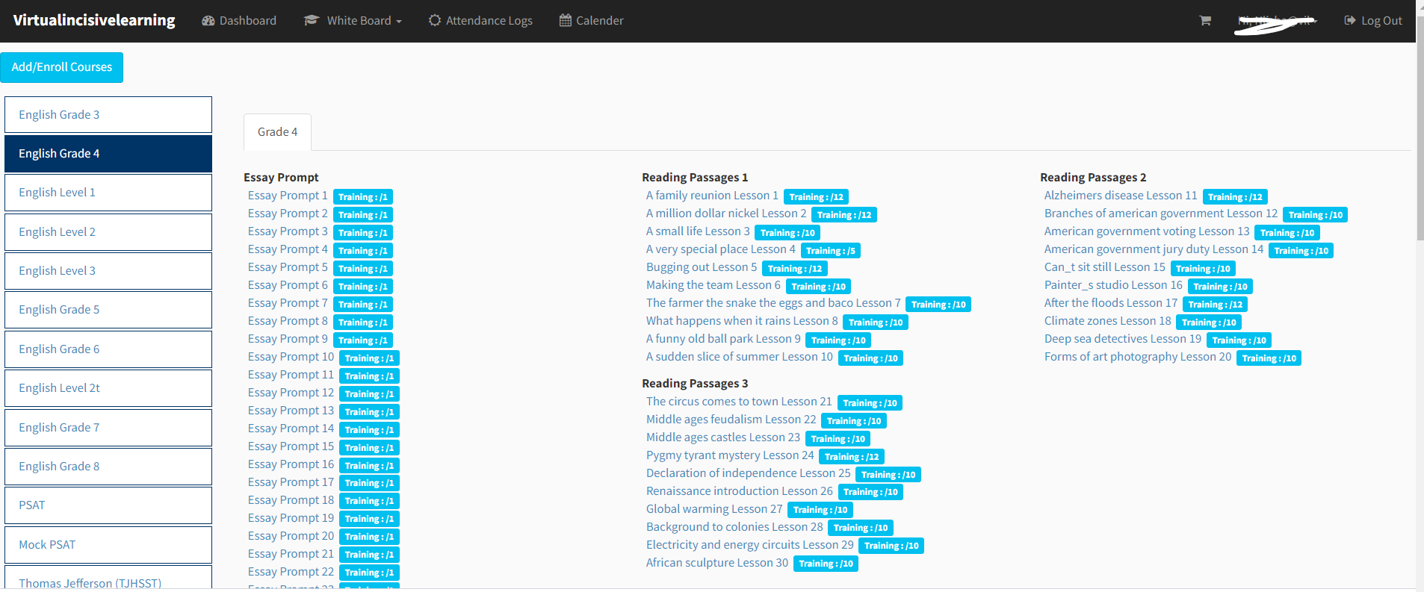Click the White Board graduation cap icon
This screenshot has height=592, width=1424.
coord(312,21)
